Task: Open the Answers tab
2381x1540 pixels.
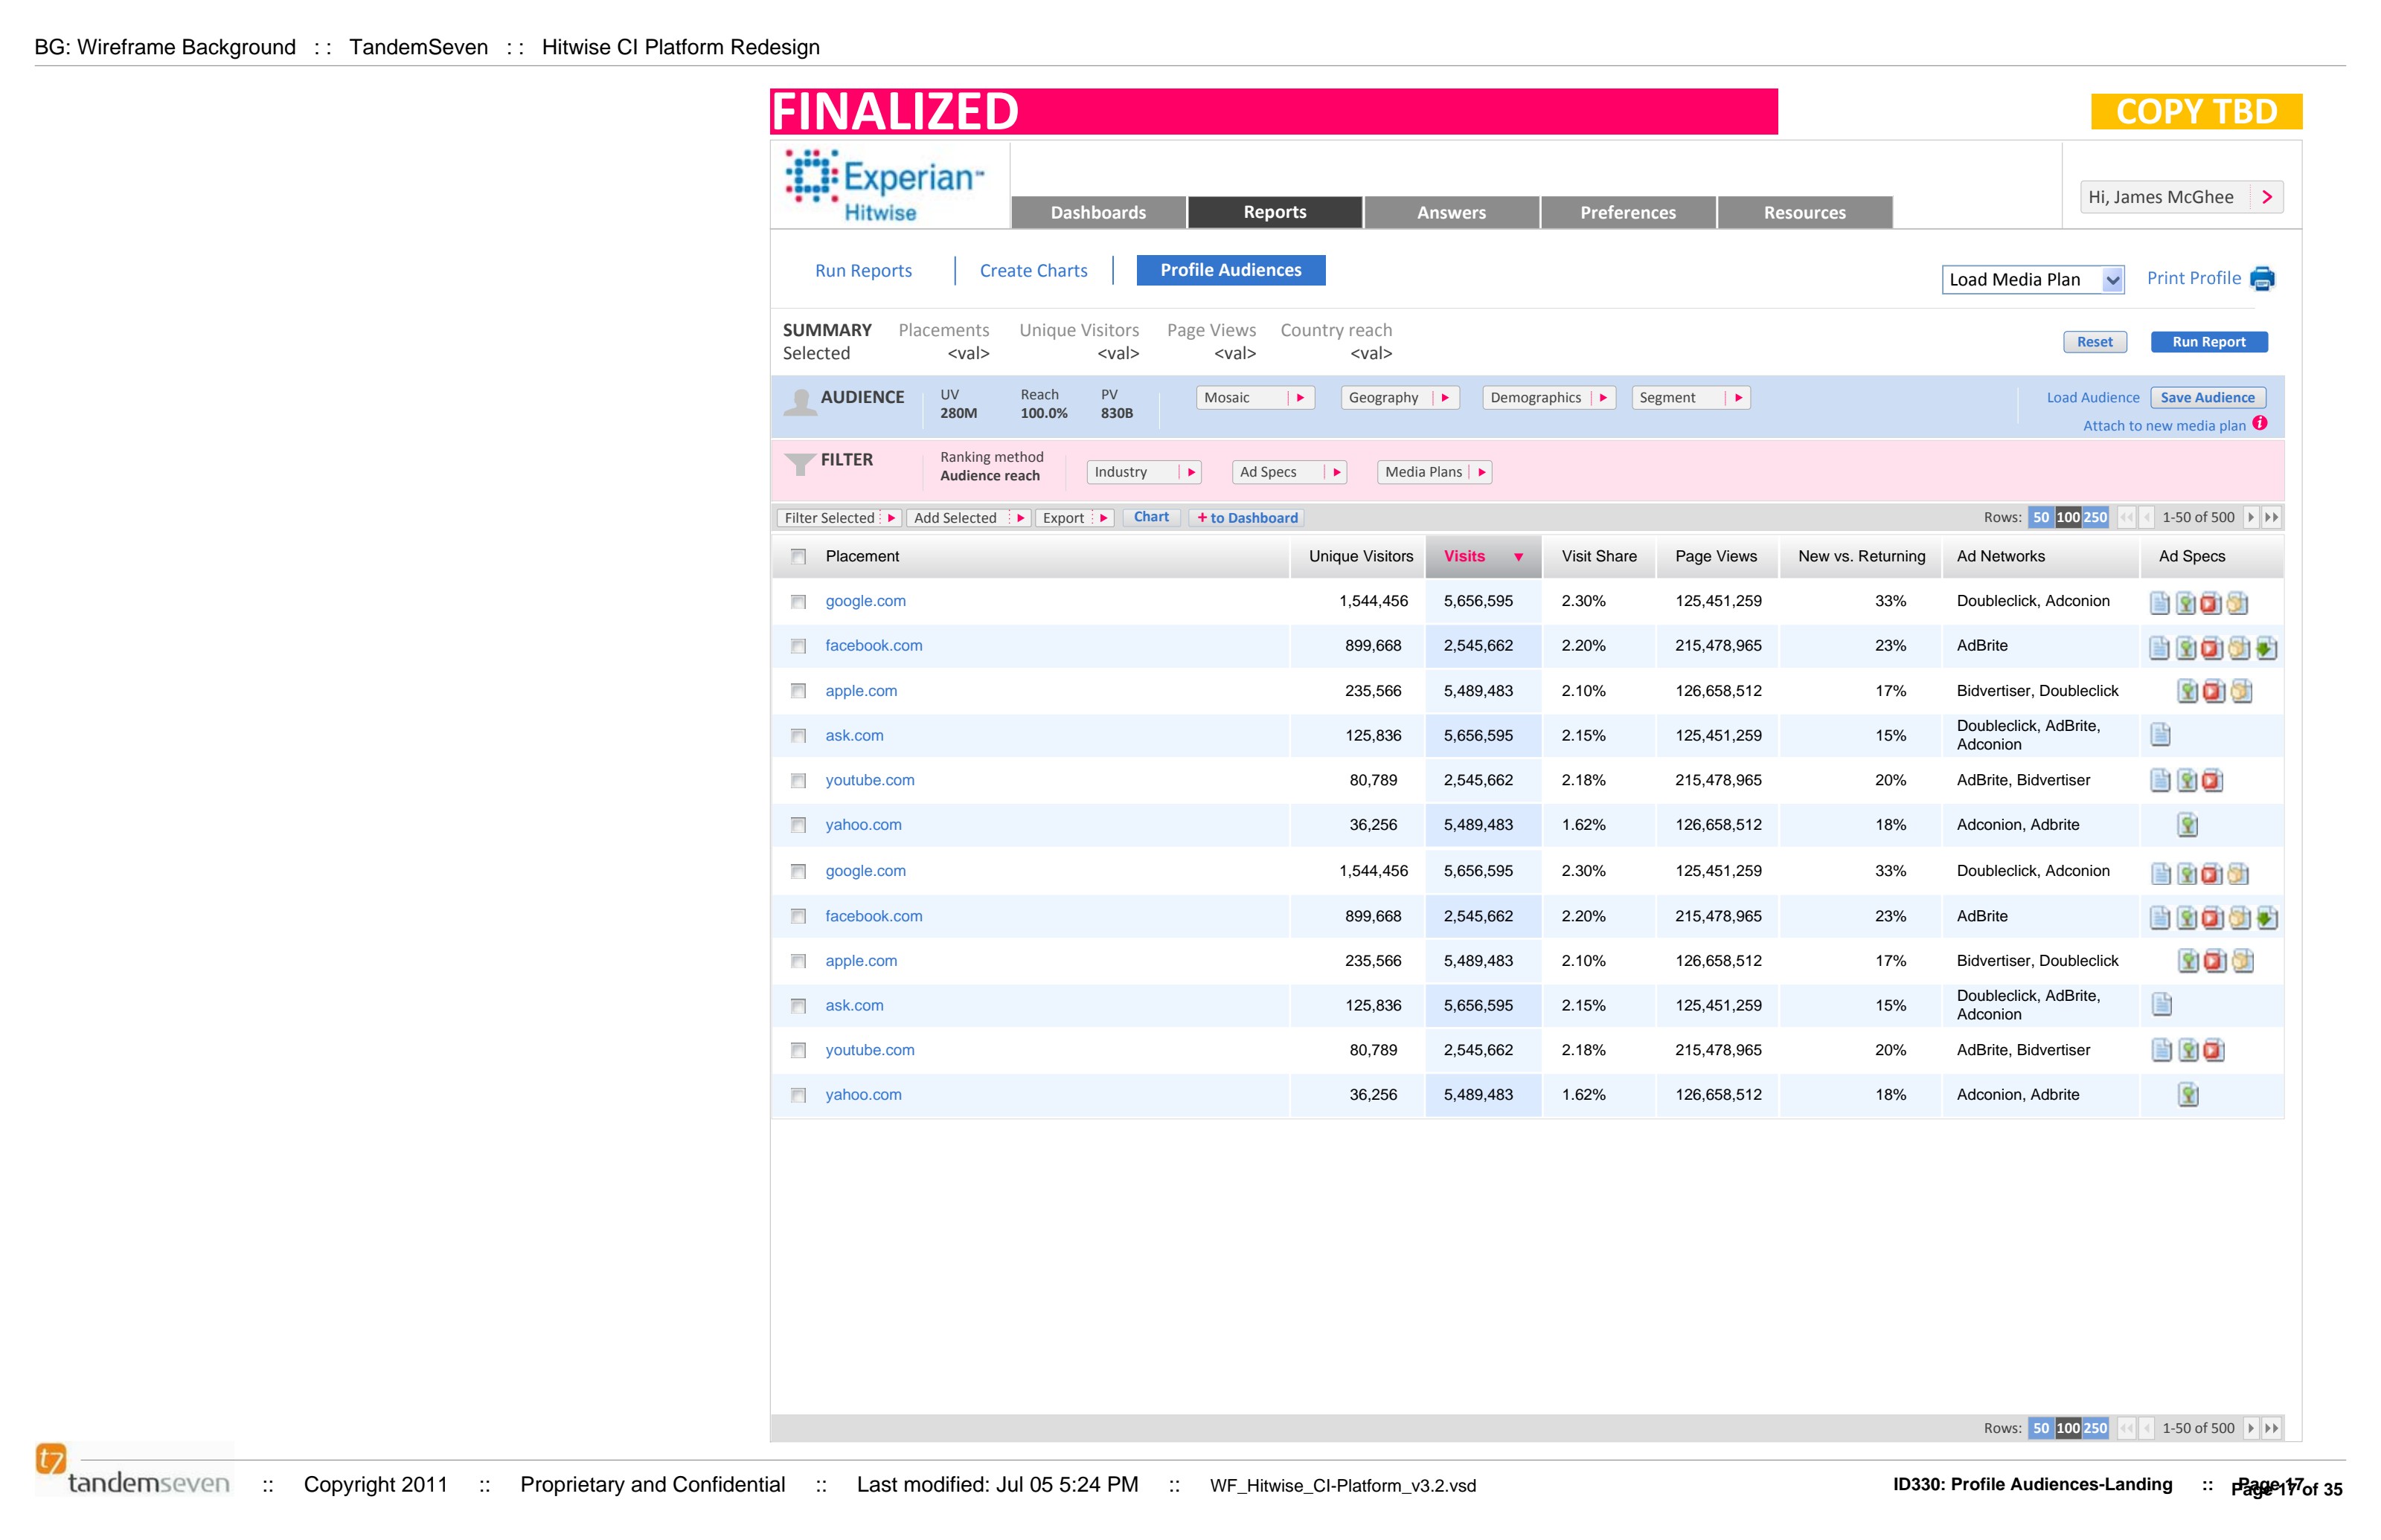Action: (1452, 212)
